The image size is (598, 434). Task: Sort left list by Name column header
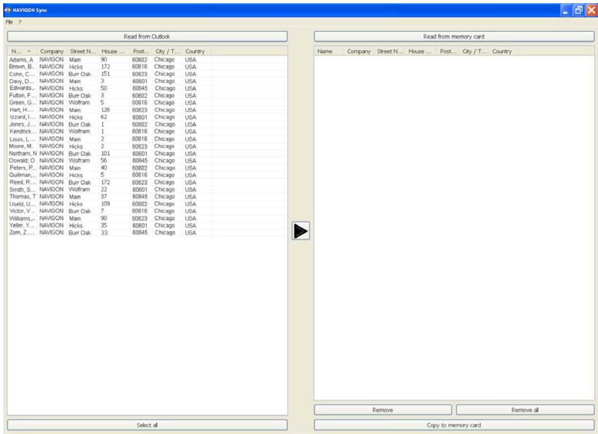[22, 51]
